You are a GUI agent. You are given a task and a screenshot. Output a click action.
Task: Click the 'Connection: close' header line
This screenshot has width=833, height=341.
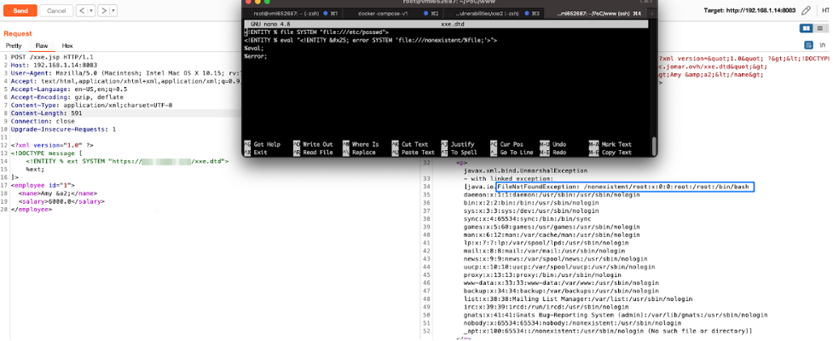pos(42,121)
